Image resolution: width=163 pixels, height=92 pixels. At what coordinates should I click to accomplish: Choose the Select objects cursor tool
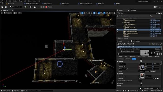click(80, 13)
